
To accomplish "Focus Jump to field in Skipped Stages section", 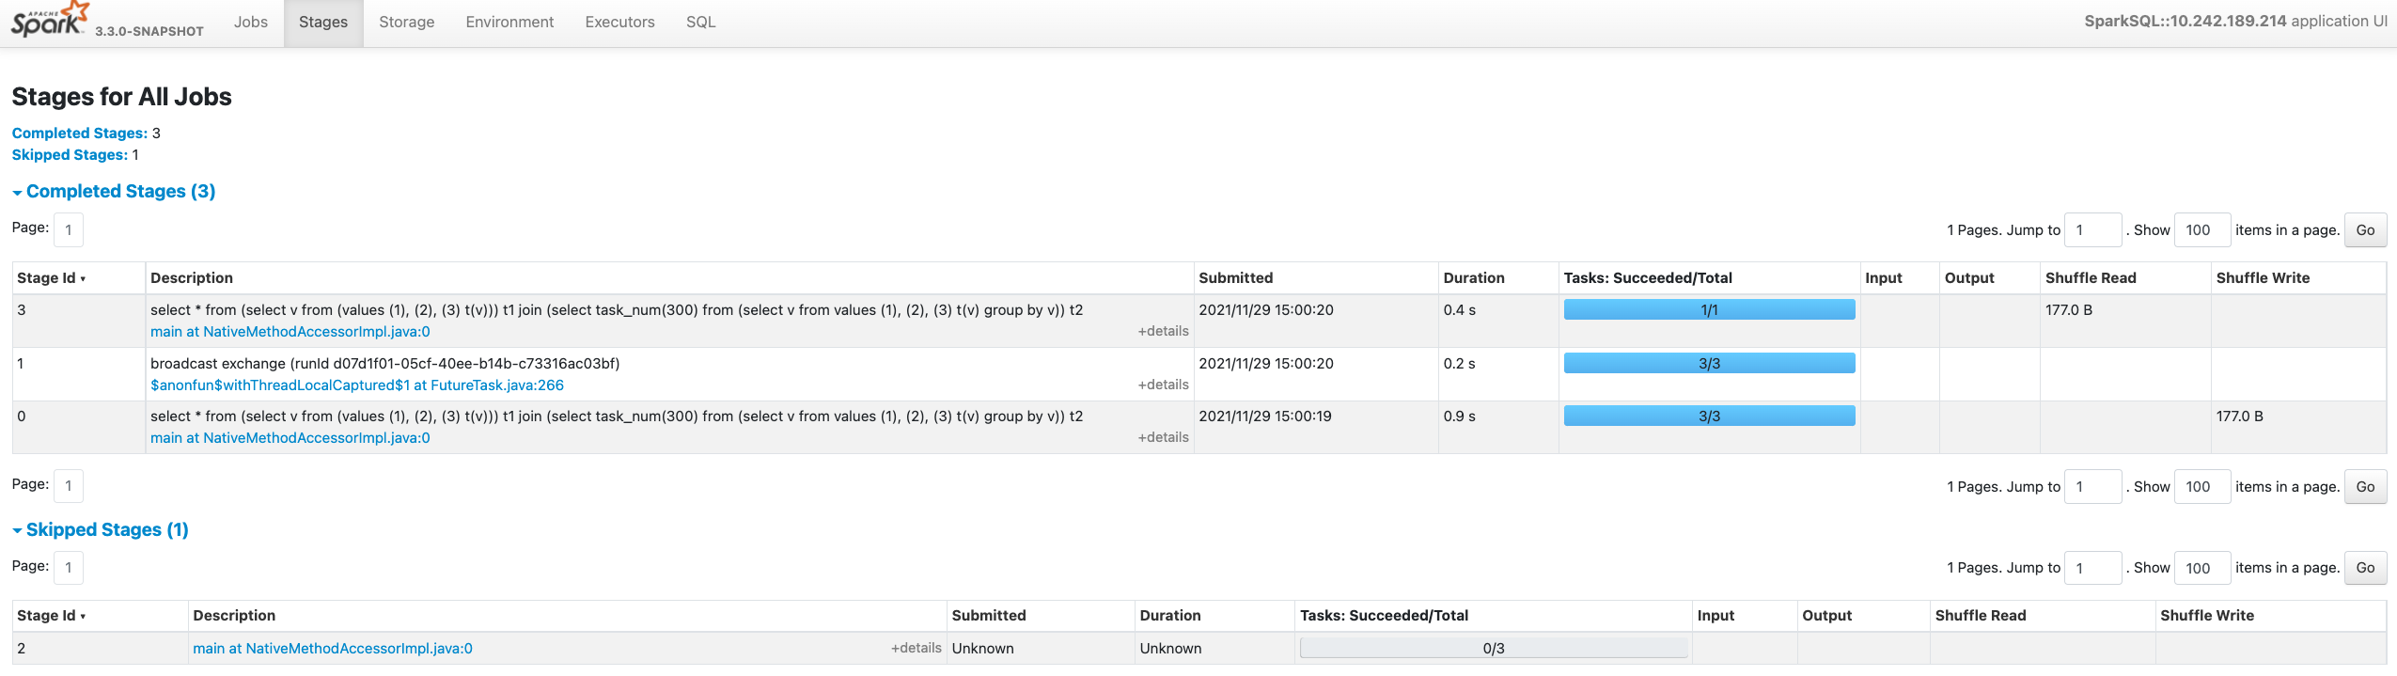I will [x=2093, y=568].
